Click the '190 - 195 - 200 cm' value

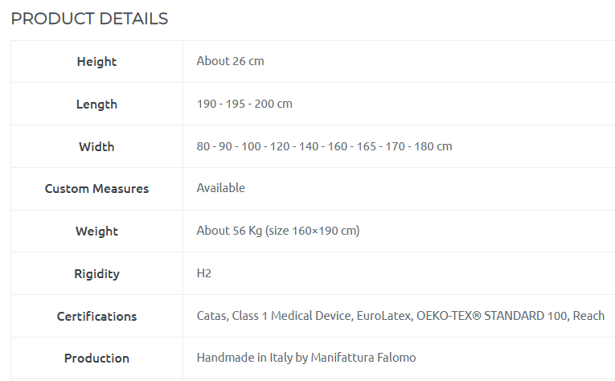click(x=244, y=104)
